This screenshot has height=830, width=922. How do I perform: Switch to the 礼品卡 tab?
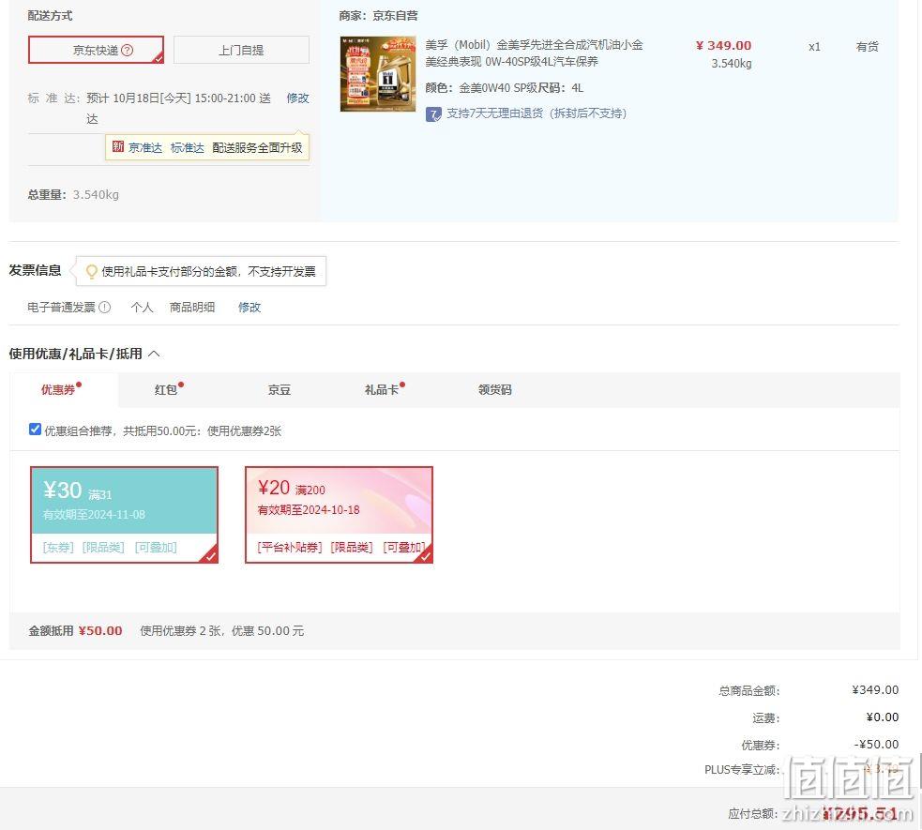(382, 390)
